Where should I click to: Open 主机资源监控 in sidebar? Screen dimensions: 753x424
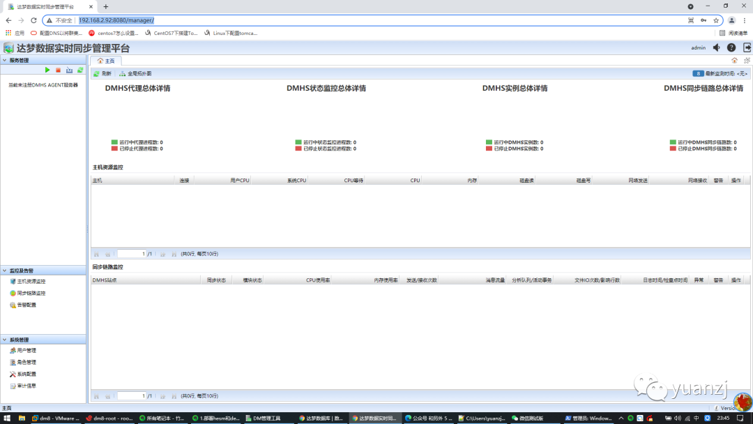(28, 281)
